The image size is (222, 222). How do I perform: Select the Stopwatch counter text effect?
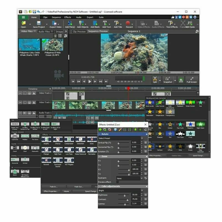tap(35, 149)
